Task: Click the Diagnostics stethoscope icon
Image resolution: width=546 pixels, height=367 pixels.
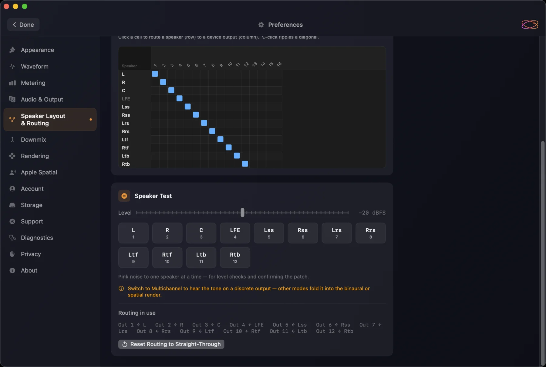Action: point(12,238)
